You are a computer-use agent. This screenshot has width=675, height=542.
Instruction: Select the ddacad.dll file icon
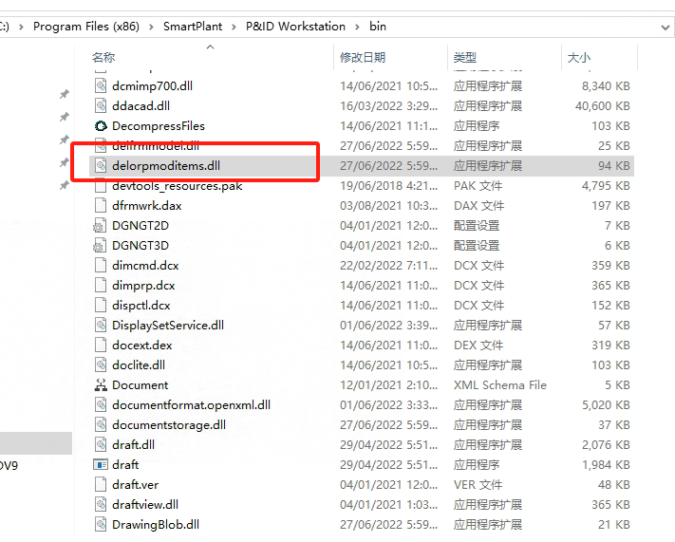click(101, 105)
